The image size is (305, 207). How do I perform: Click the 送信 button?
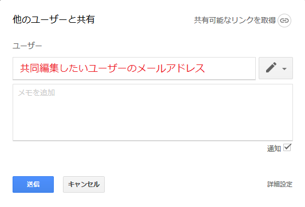[x=33, y=184]
